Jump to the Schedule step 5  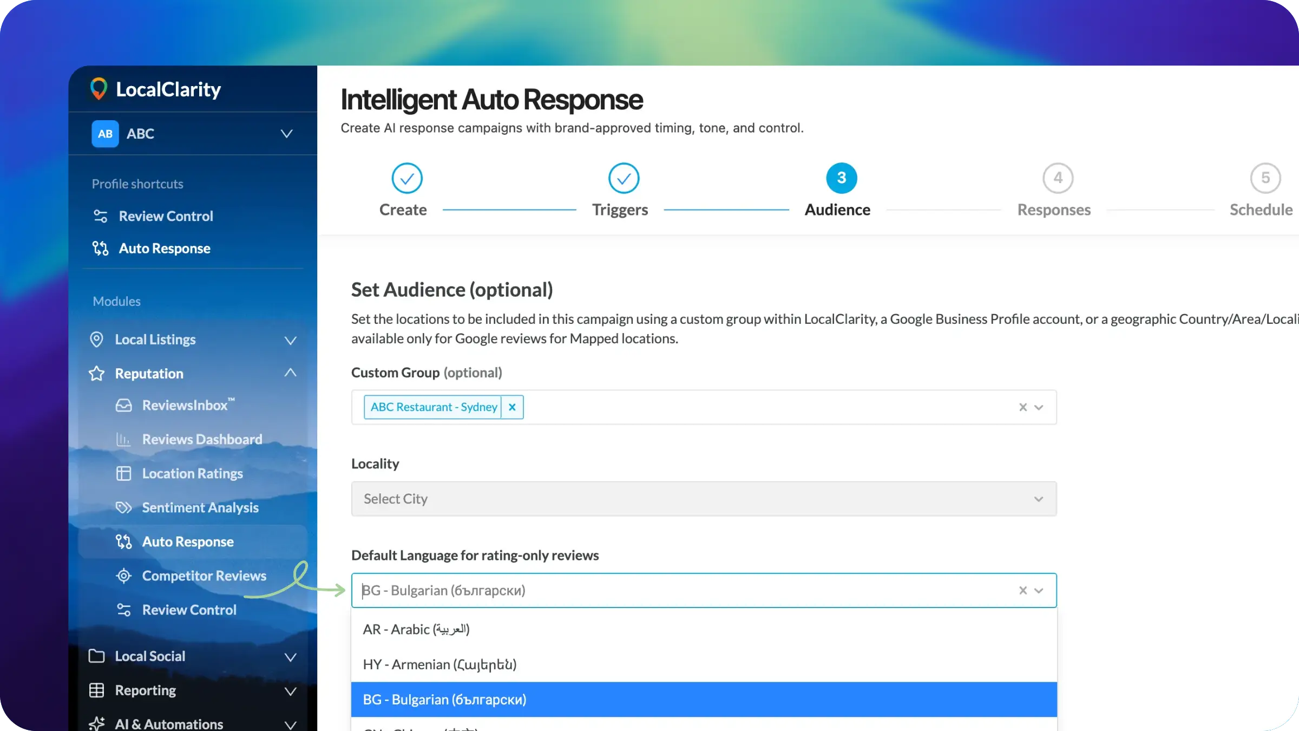click(x=1265, y=178)
